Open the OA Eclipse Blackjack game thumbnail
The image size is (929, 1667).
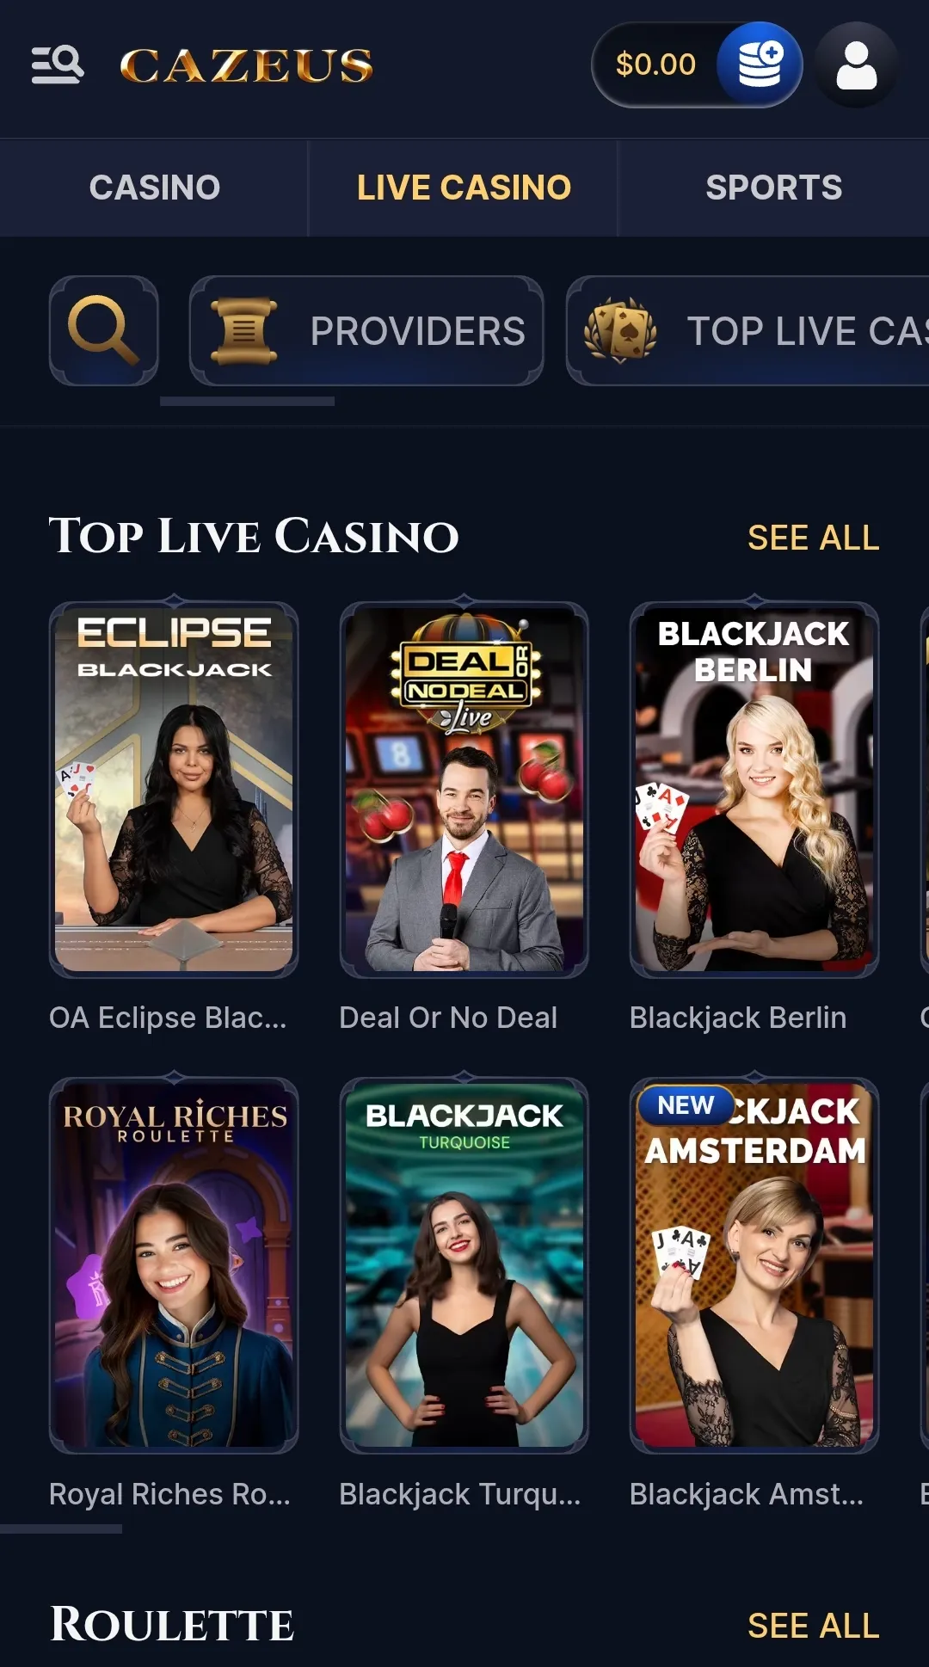pyautogui.click(x=174, y=790)
